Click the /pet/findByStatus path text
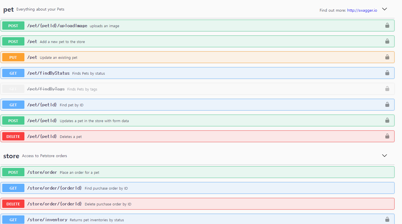The image size is (402, 224). [x=48, y=73]
